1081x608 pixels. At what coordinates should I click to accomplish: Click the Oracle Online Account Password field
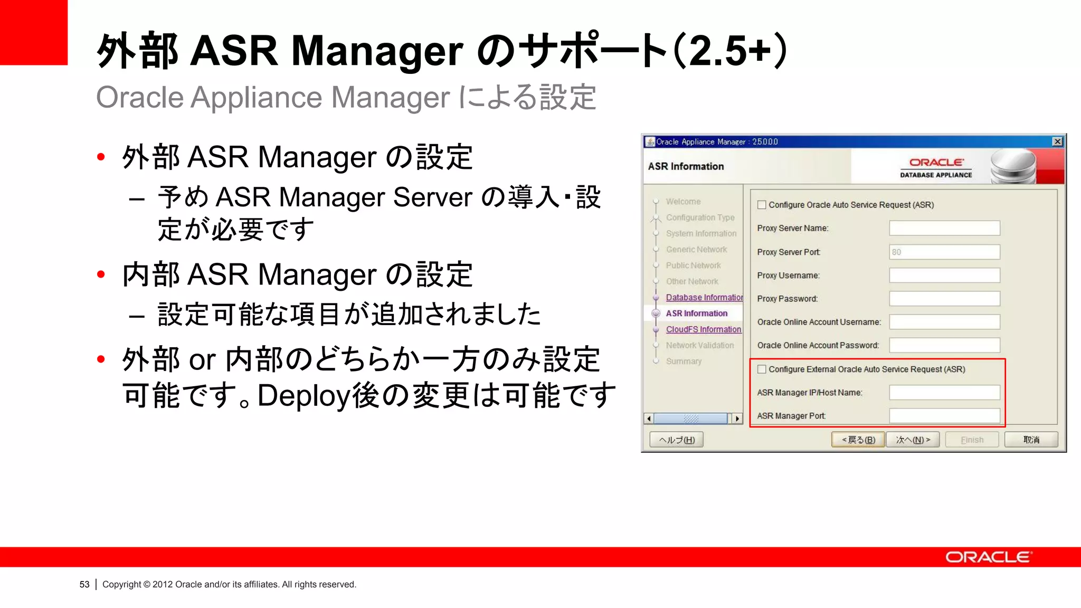tap(944, 345)
